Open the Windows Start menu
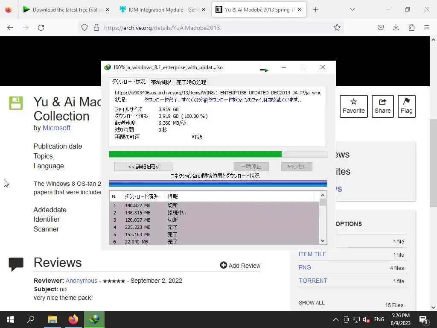Image resolution: width=437 pixels, height=328 pixels. click(x=10, y=319)
